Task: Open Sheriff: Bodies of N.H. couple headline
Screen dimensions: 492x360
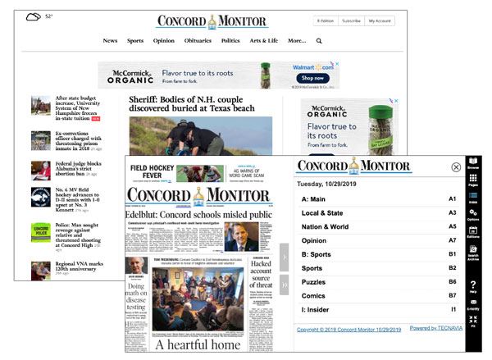Action: 192,104
